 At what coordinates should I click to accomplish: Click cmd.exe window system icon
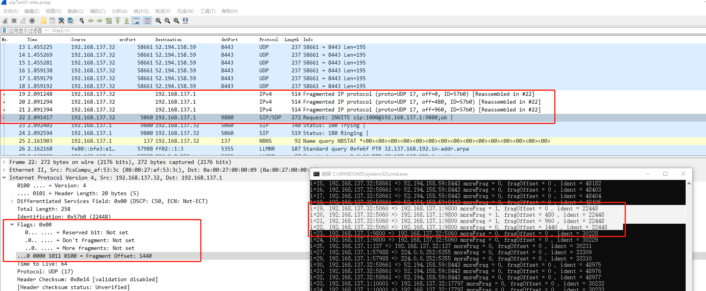[316, 174]
